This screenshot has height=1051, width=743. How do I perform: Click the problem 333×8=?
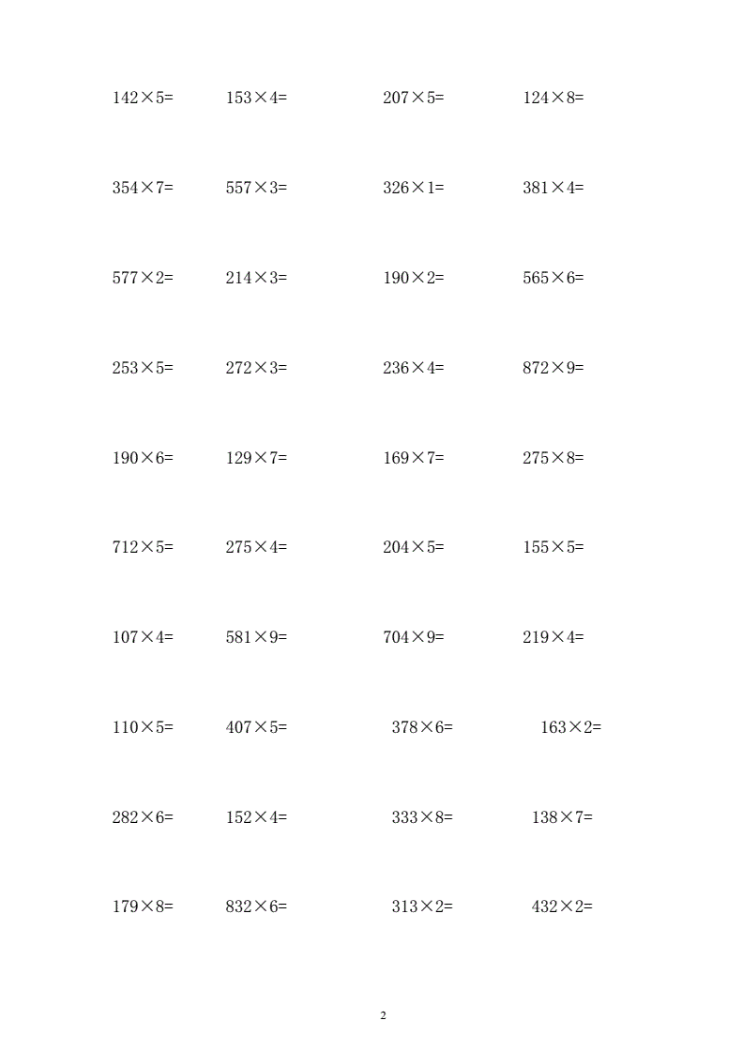422,817
